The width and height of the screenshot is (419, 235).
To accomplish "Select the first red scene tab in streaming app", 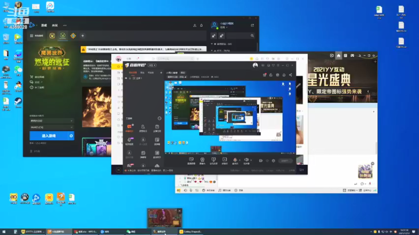I will pos(133,73).
